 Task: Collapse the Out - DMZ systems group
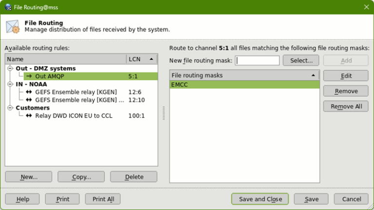click(10, 69)
